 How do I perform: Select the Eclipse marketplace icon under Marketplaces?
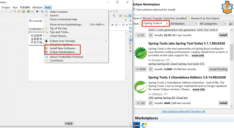tap(136, 125)
